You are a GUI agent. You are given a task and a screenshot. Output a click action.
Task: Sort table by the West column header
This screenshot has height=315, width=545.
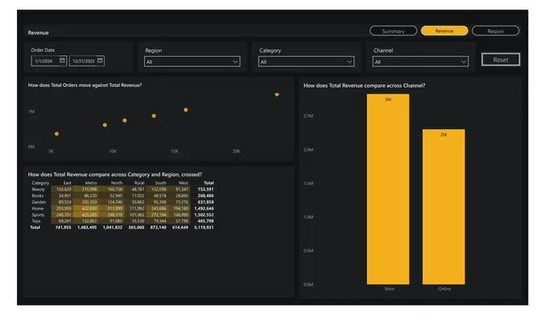click(183, 183)
